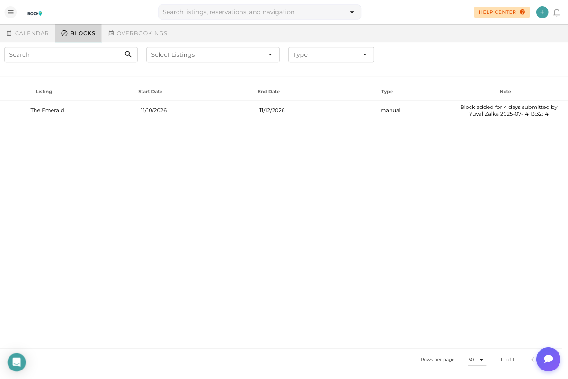The height and width of the screenshot is (379, 568).
Task: Open the global search scope dropdown arrow
Action: [352, 12]
